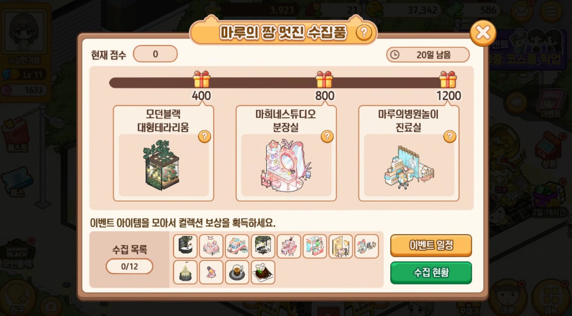Open the 이벤트 일정 button
The height and width of the screenshot is (316, 572).
coord(431,246)
